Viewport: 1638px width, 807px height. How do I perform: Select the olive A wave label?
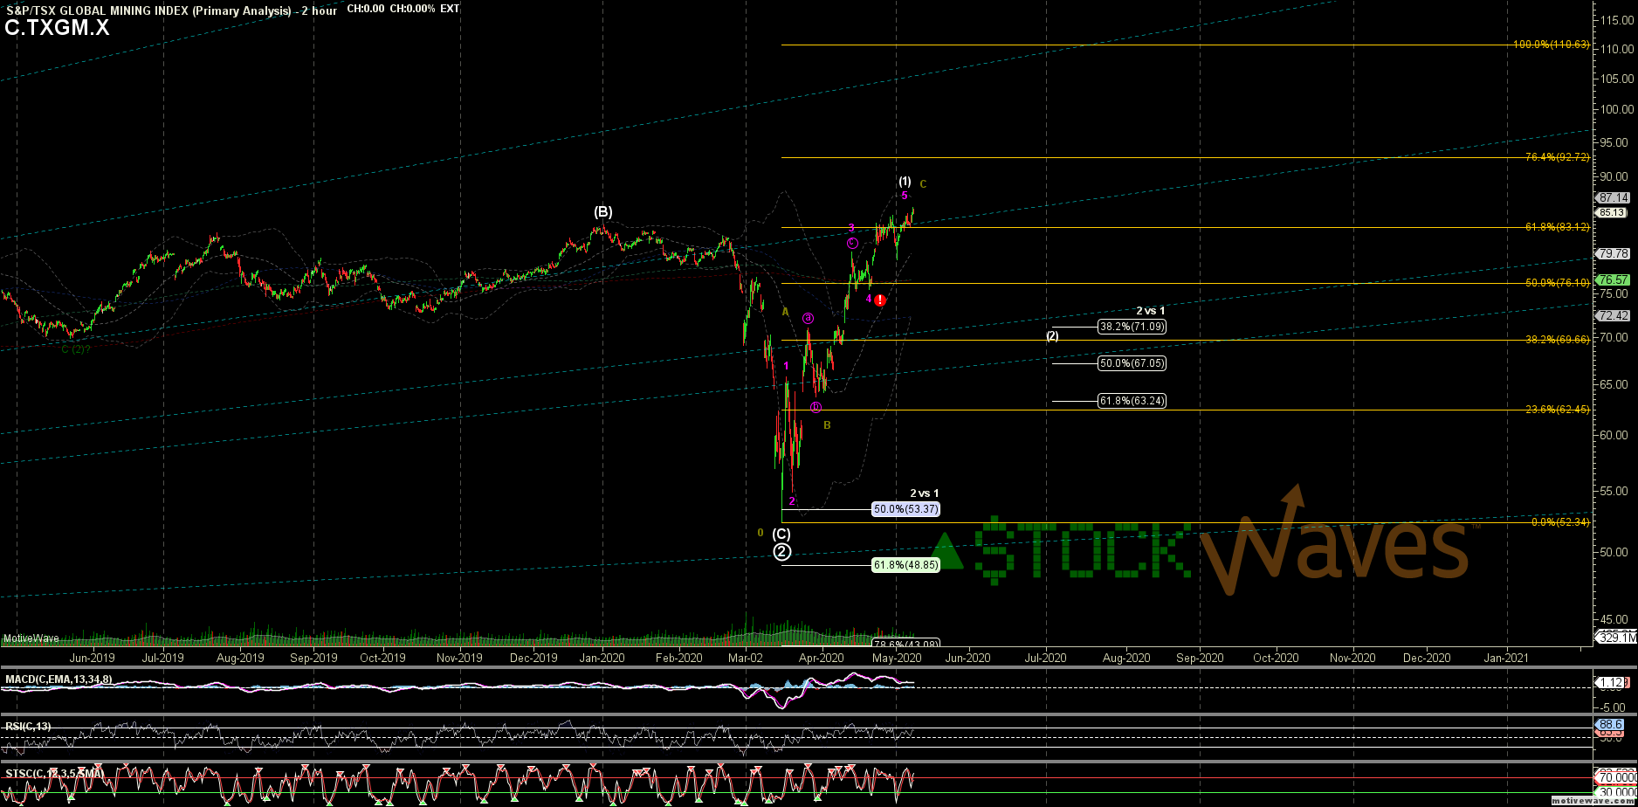pyautogui.click(x=786, y=312)
